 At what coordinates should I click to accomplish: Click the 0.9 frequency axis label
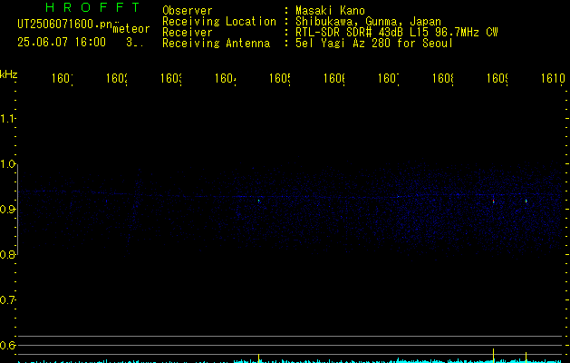pyautogui.click(x=7, y=210)
